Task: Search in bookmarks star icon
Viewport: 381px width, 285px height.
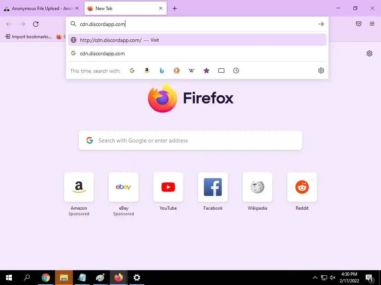Action: (206, 71)
